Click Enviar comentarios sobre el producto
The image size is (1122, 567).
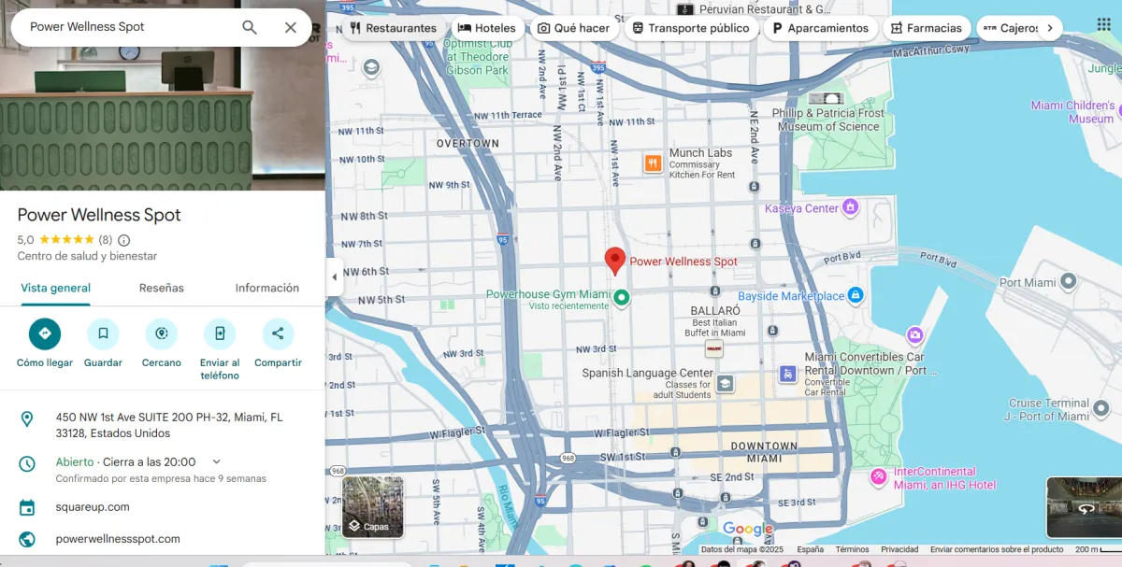point(997,550)
